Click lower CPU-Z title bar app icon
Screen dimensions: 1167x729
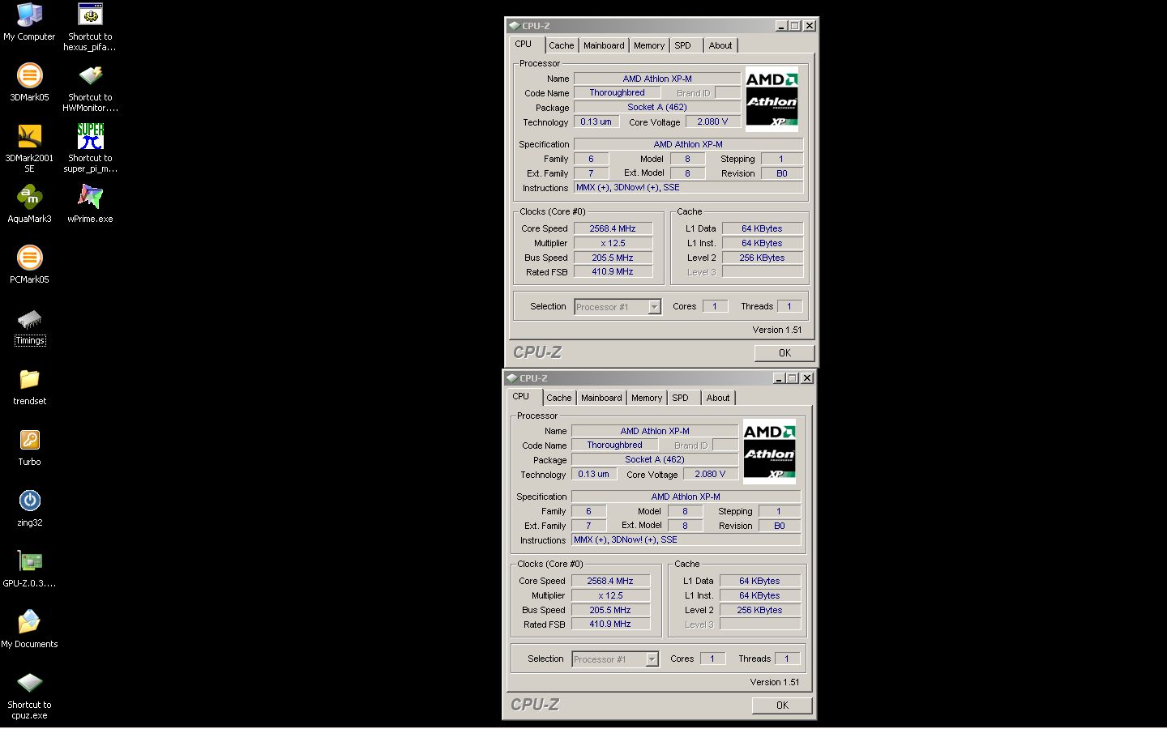[511, 377]
